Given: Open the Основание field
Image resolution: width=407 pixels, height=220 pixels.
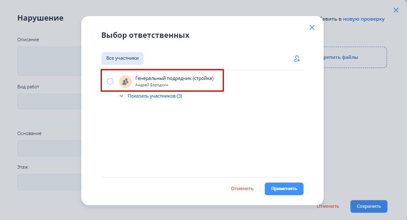Looking at the screenshot, I should coord(49,148).
